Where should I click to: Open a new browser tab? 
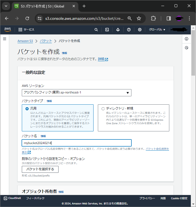pyautogui.click(x=84, y=6)
